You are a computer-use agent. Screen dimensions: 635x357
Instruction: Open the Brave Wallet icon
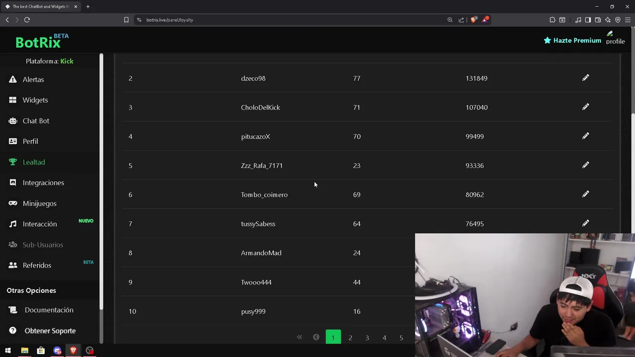coord(598,20)
